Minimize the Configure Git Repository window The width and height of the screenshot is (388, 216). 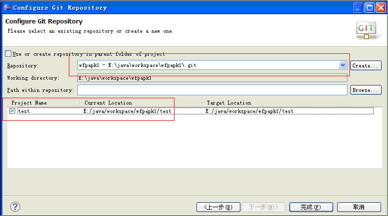pyautogui.click(x=358, y=8)
